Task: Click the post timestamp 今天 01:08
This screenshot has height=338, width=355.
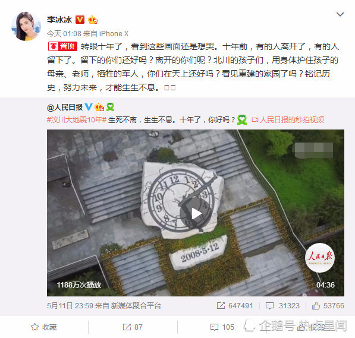Action: [64, 34]
